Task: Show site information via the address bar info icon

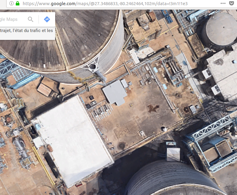Action: [11, 4]
